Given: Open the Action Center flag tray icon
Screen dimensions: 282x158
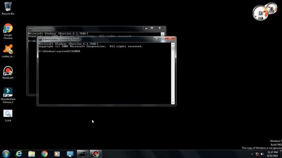Looking at the screenshot, I should point(257,154).
